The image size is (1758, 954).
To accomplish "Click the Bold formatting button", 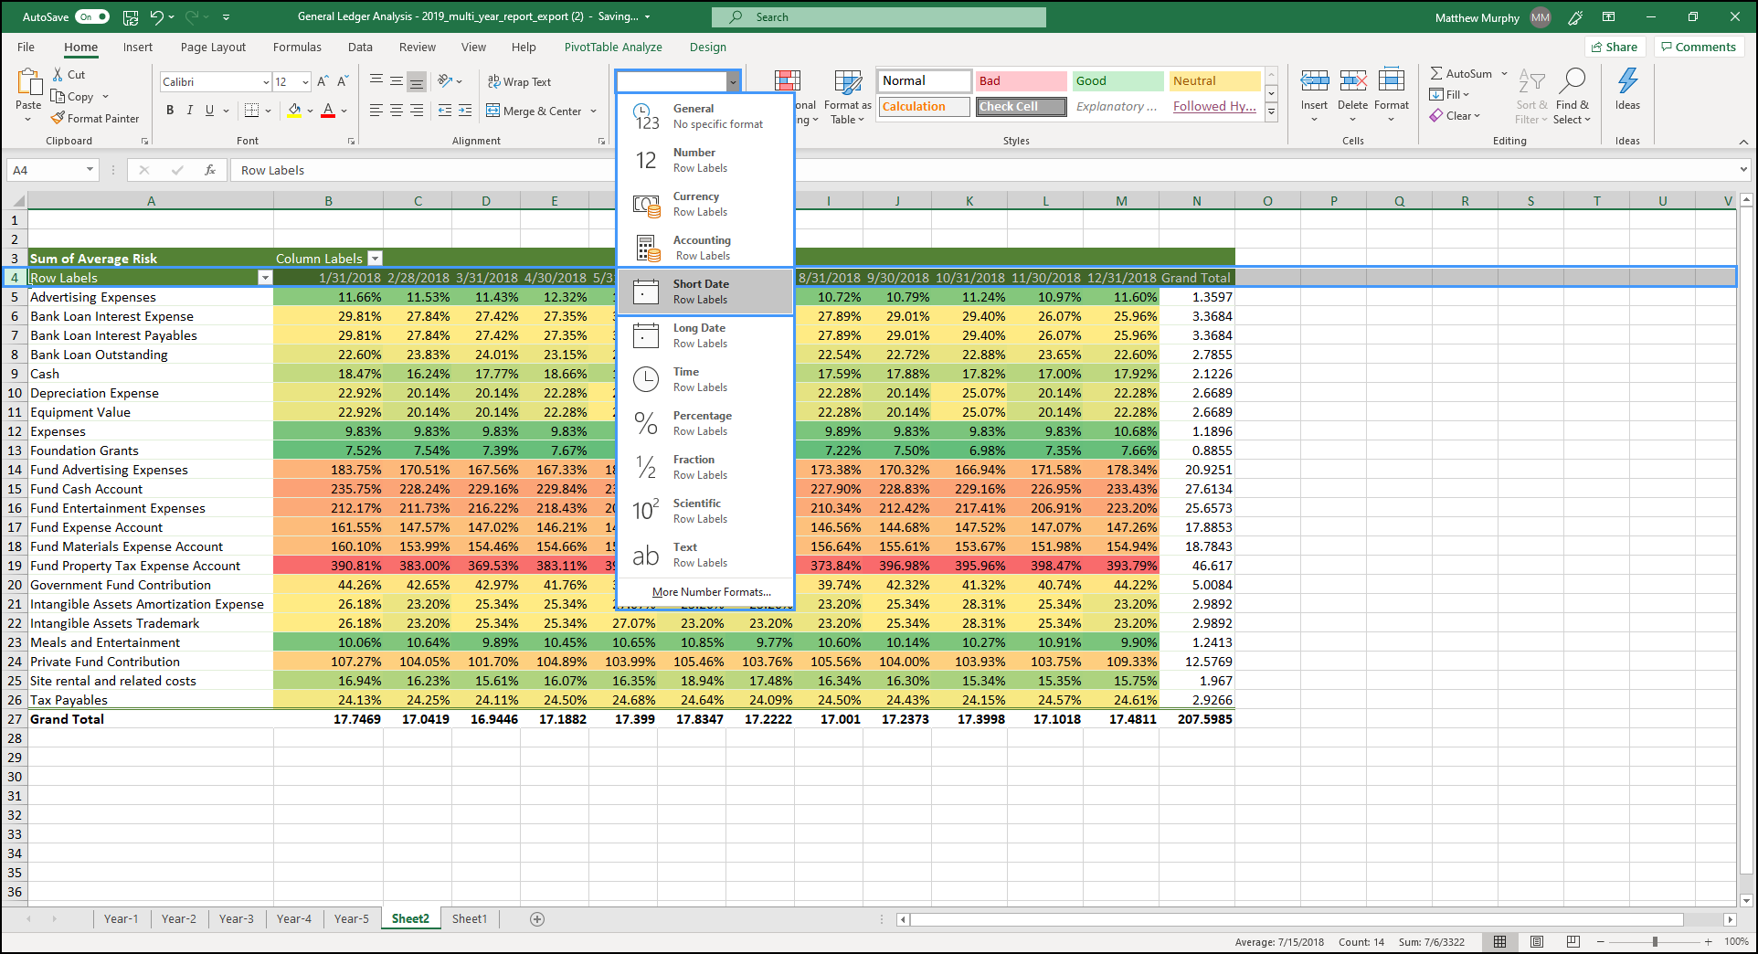I will coord(170,111).
